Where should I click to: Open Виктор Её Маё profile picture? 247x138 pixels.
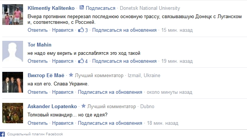click(x=12, y=82)
